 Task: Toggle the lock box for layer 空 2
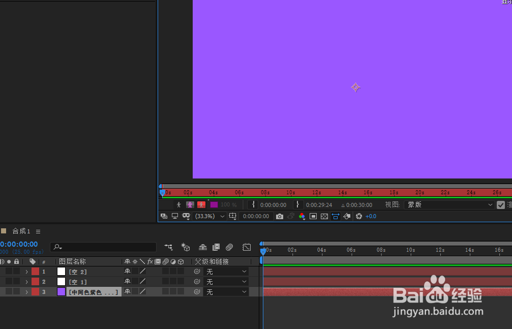point(16,271)
